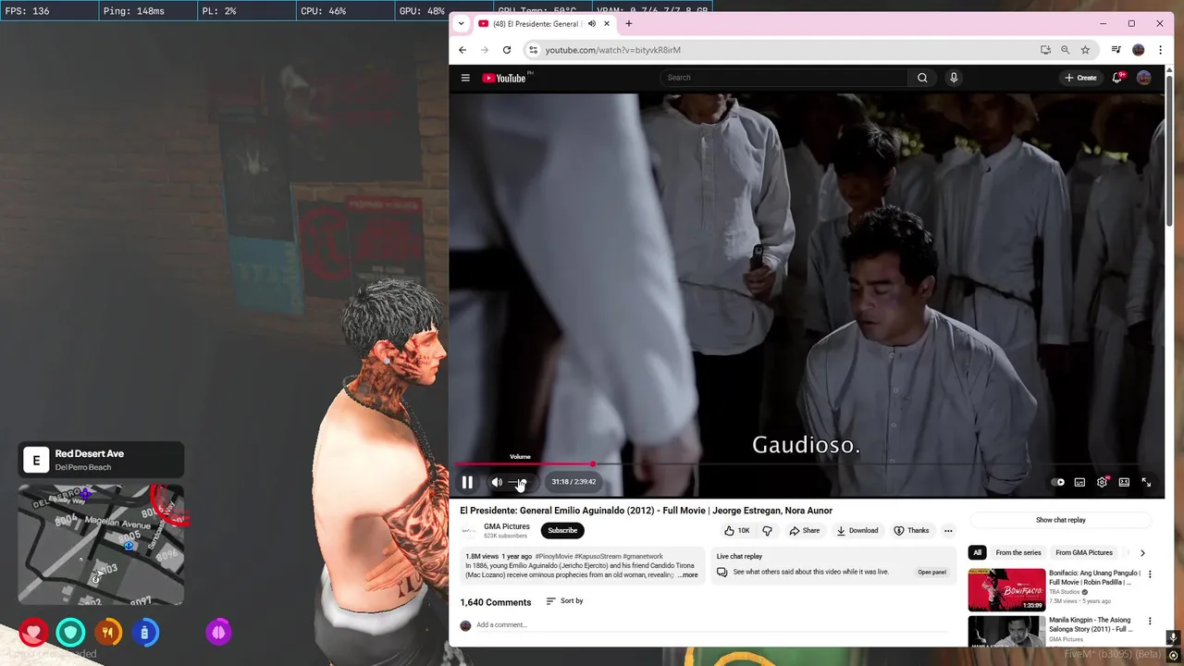Add a comment in the comment box
This screenshot has width=1184, height=666.
tap(712, 625)
